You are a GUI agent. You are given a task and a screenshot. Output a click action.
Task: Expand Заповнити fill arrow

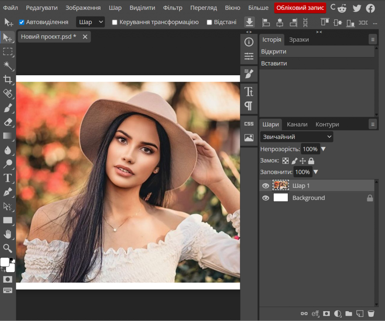click(x=316, y=172)
